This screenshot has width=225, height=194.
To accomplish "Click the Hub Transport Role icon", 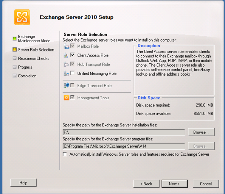I will point(66,64).
